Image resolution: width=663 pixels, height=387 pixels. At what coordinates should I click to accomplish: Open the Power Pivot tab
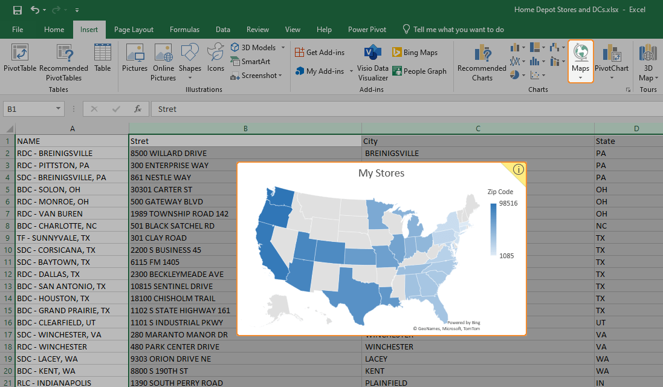tap(367, 29)
